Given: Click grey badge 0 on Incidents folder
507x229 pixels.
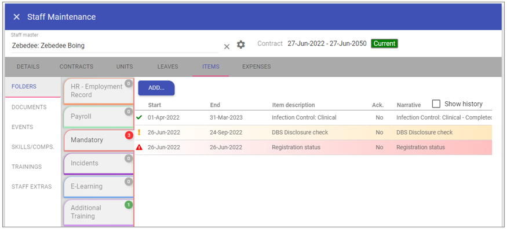Looking at the screenshot, I should pos(129,158).
